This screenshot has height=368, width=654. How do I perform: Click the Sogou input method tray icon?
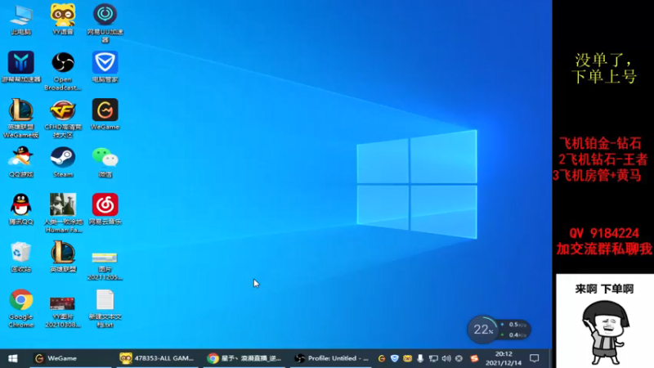474,358
